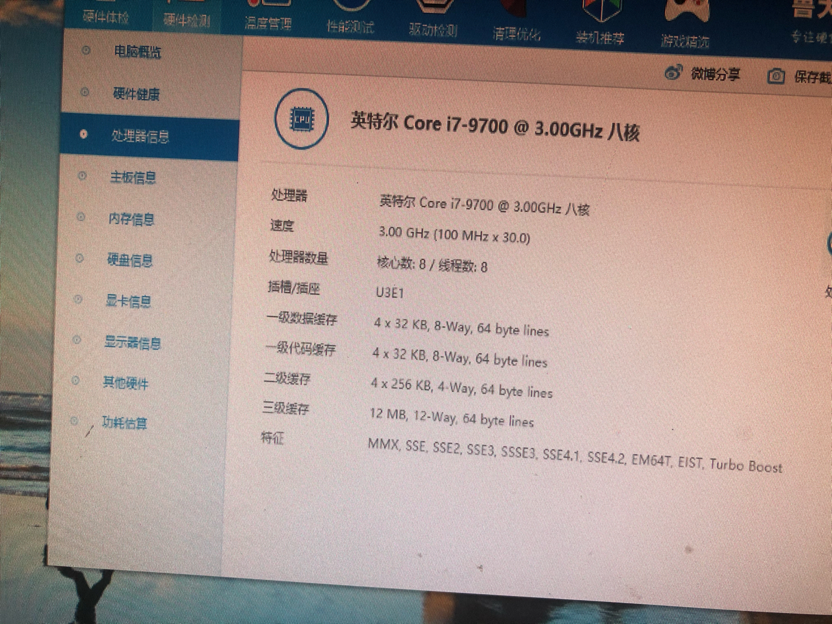Click the 特征 row label
This screenshot has width=832, height=624.
pos(272,438)
